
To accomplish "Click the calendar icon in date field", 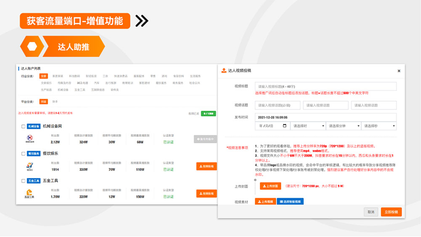I will pos(285,126).
